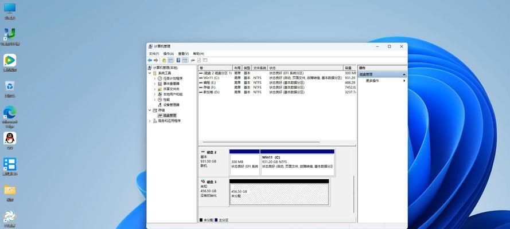510x229 pixels.
Task: Select 磁盘管理 in the tree
Action: point(167,116)
